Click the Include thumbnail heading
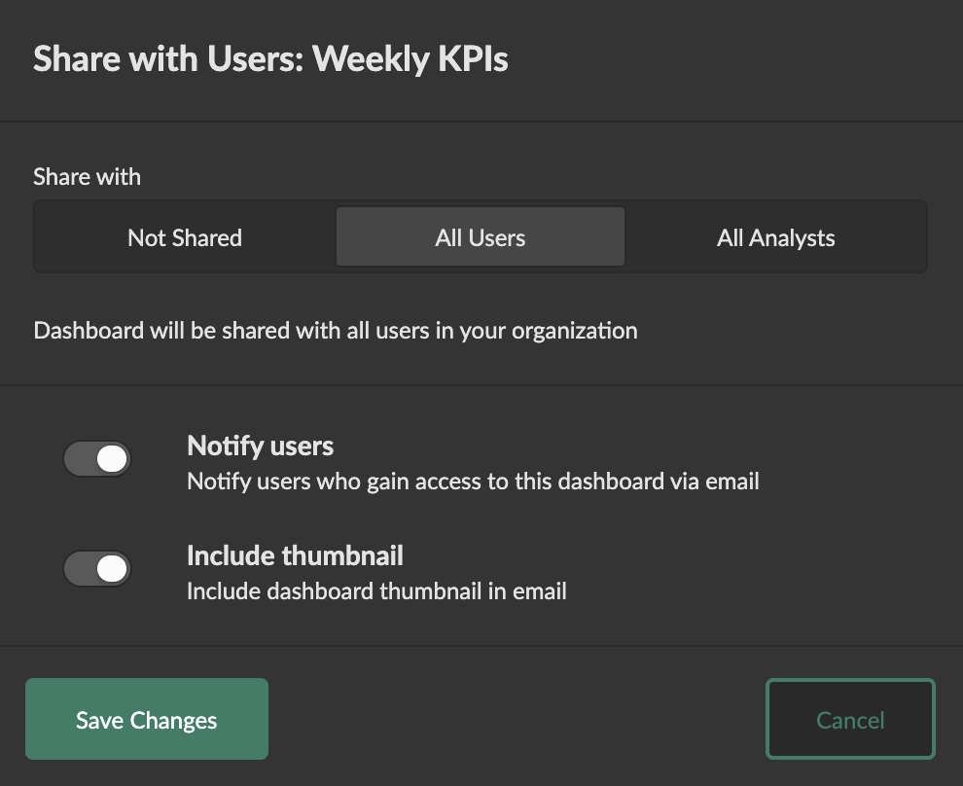The height and width of the screenshot is (786, 963). pyautogui.click(x=295, y=556)
